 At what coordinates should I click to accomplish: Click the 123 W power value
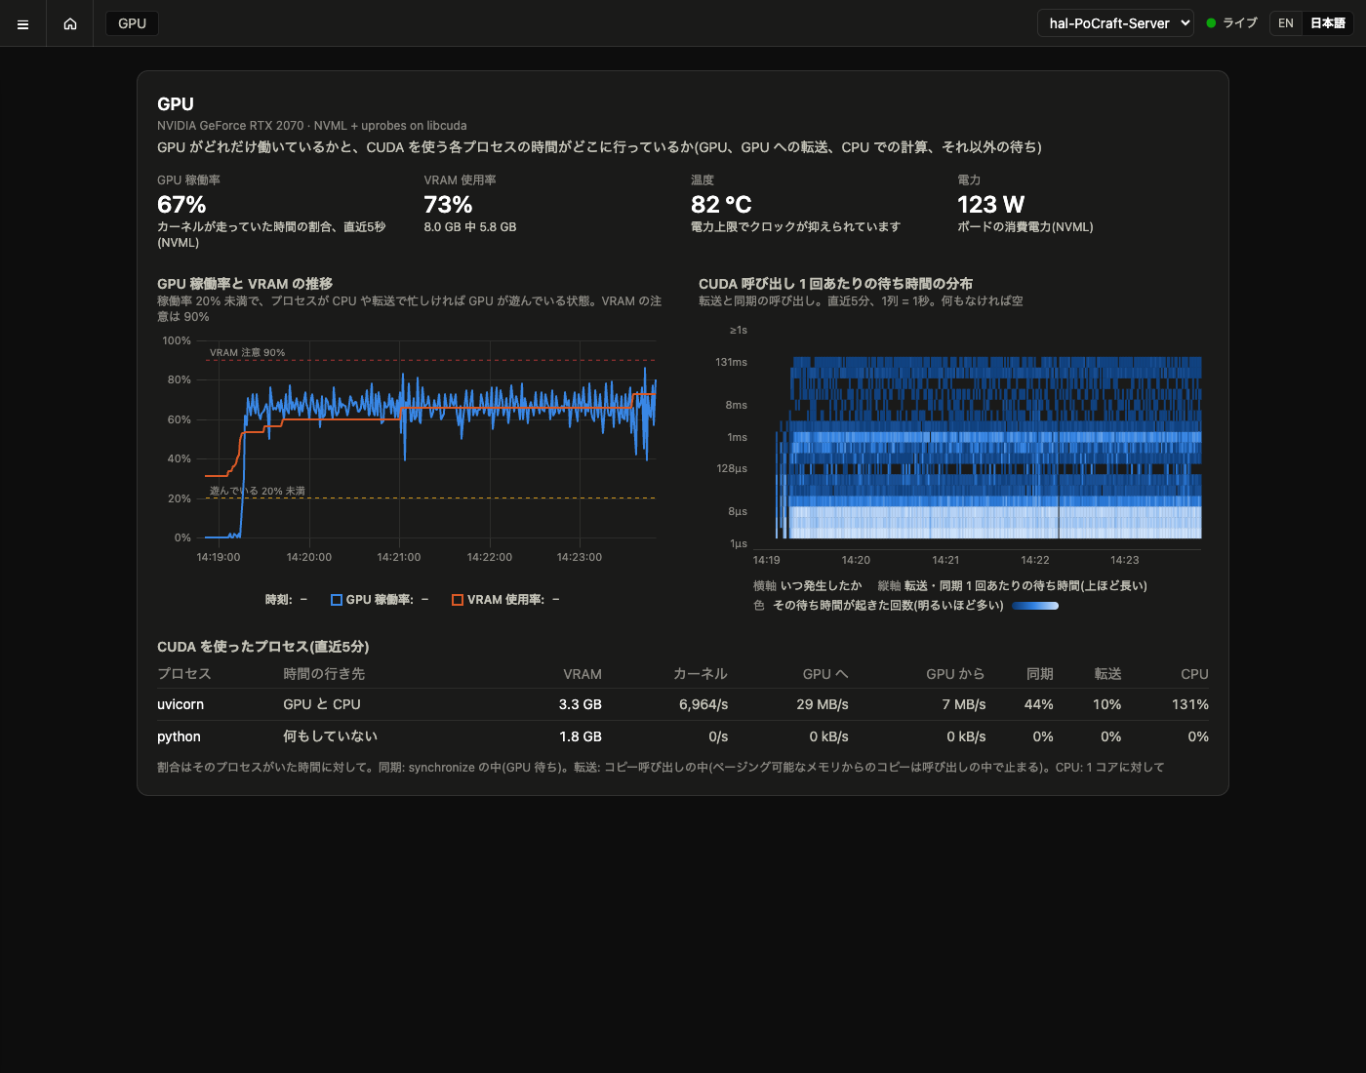[x=990, y=205]
